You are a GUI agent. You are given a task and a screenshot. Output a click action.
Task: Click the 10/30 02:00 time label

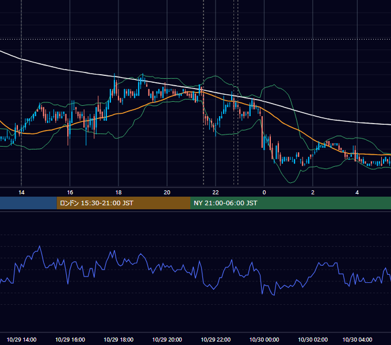[313, 339]
